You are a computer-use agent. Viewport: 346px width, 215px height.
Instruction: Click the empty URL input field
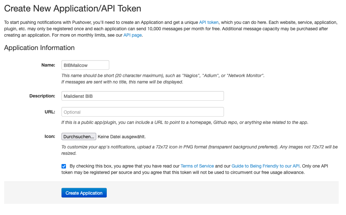[x=142, y=112]
